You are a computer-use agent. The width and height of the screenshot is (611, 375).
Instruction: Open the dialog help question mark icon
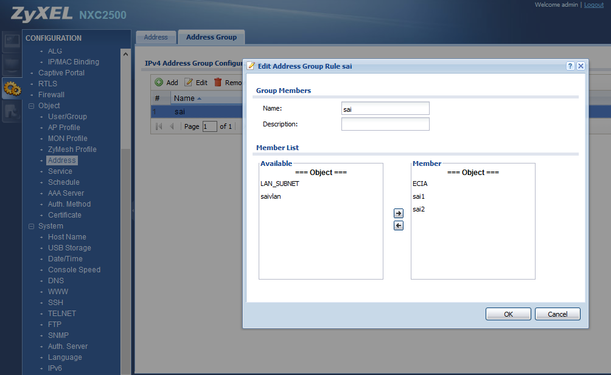click(570, 66)
